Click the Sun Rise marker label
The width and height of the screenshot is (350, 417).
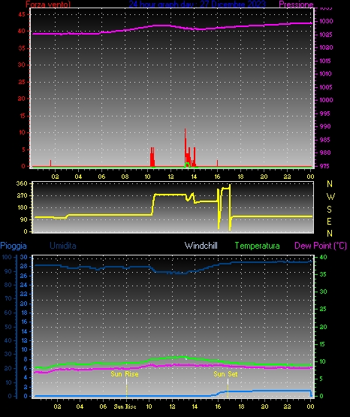[125, 374]
